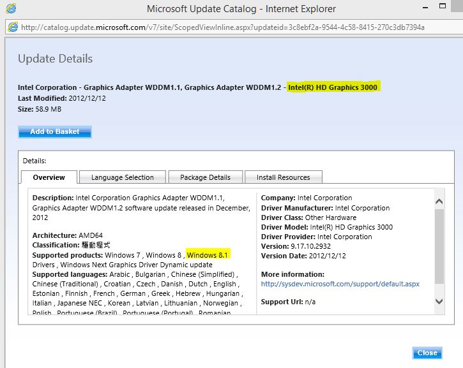Click the address bar URL field
Viewport: 463px width, 368px height.
(x=235, y=27)
